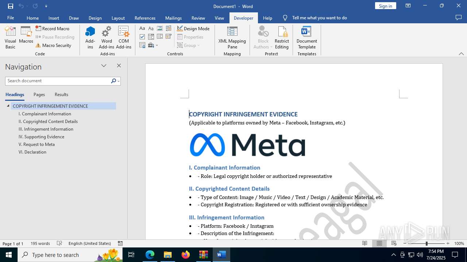Open Word Add-ins dialog

[107, 37]
